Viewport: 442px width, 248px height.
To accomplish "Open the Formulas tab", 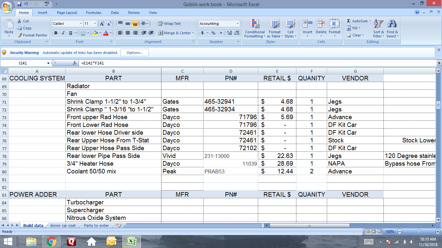I will click(x=94, y=13).
